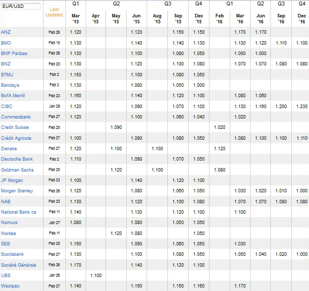The height and width of the screenshot is (291, 309).
Task: Select CIBC's 1.230 Dec '16 forecast
Action: pyautogui.click(x=302, y=107)
